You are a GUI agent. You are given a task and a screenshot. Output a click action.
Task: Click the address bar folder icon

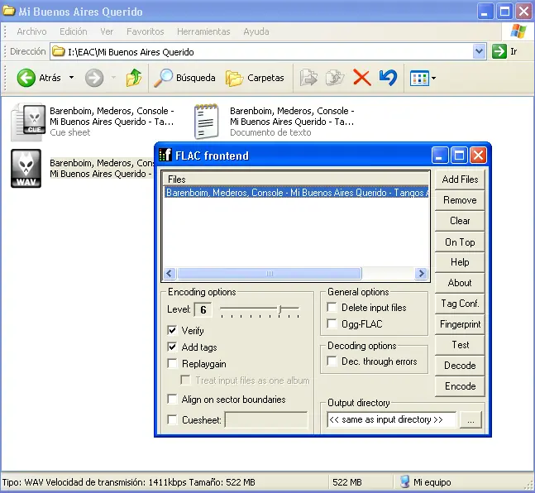tap(59, 51)
